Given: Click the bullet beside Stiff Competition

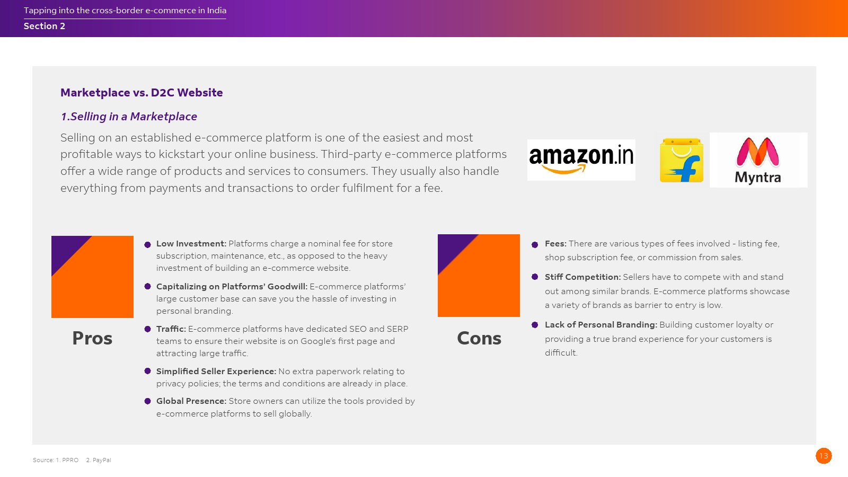Looking at the screenshot, I should (535, 277).
